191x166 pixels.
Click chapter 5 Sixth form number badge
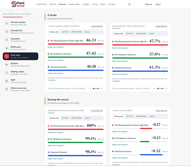point(7,56)
